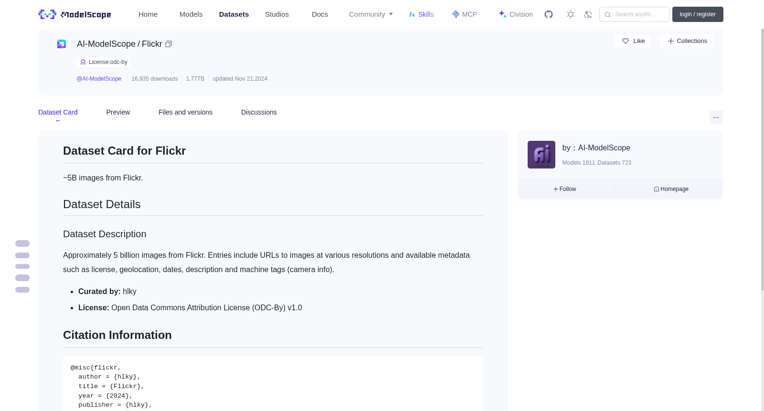This screenshot has width=764, height=411.
Task: Open the Files and versions tab
Action: click(x=185, y=112)
